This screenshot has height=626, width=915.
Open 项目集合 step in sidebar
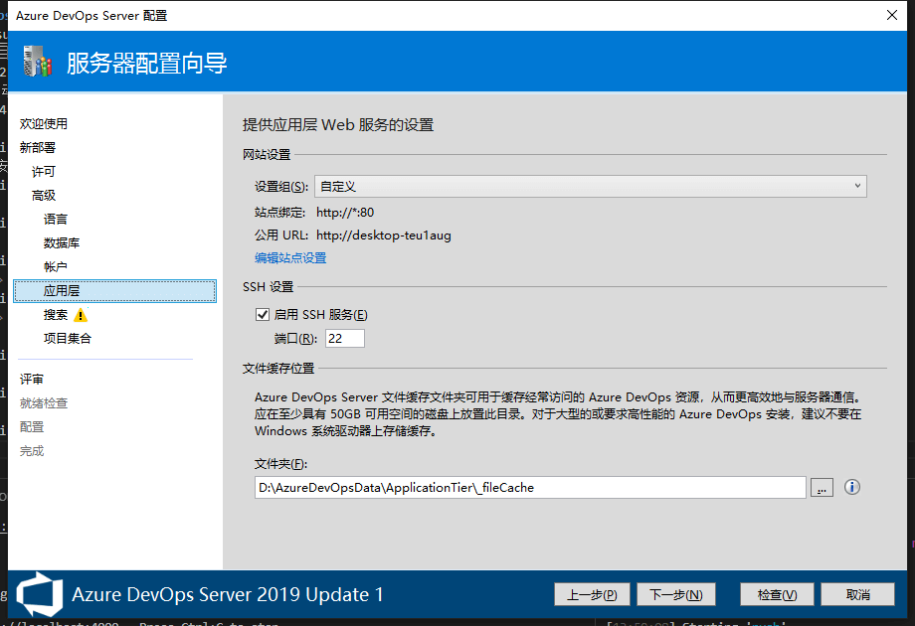coord(68,339)
